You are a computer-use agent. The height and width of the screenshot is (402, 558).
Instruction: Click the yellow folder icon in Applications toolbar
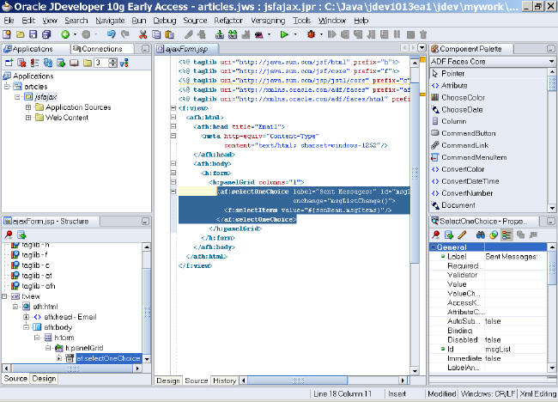[88, 63]
